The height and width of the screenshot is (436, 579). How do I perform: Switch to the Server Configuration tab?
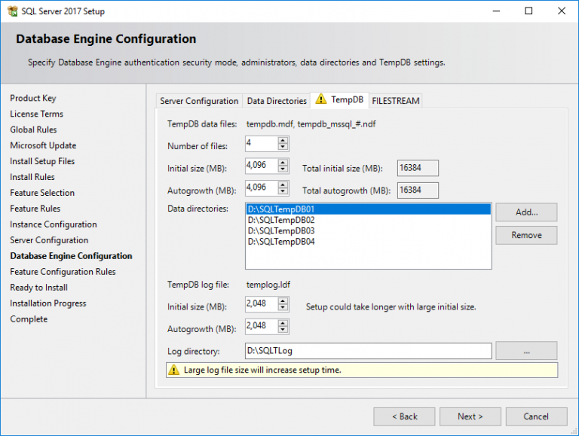click(x=199, y=101)
